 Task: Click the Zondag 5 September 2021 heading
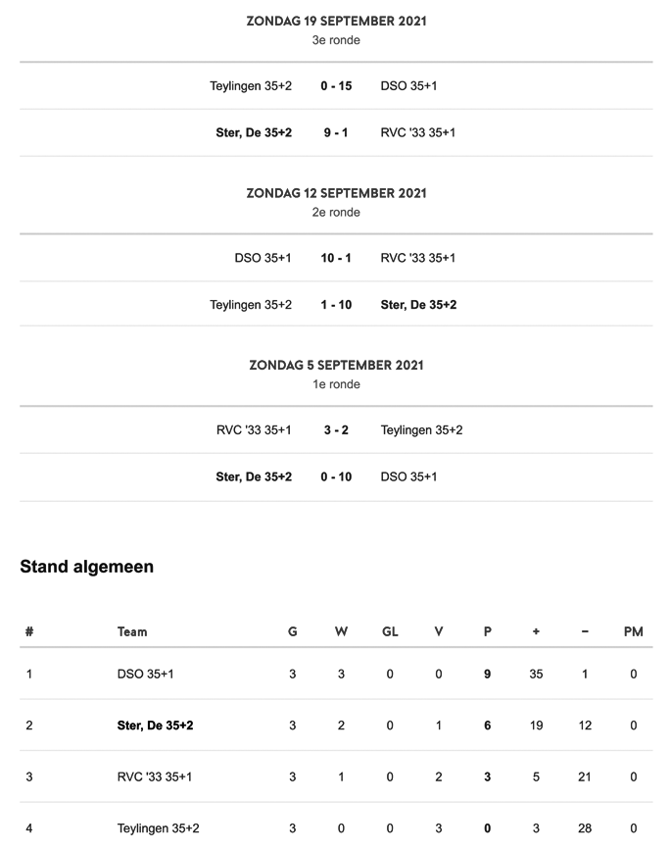click(x=336, y=366)
